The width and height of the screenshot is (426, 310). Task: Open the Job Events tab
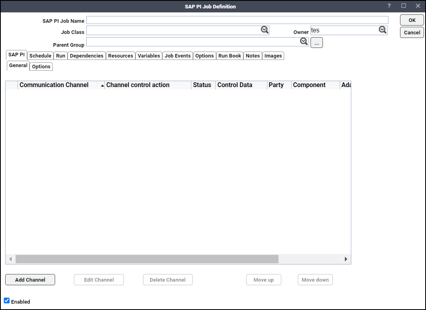coord(178,56)
